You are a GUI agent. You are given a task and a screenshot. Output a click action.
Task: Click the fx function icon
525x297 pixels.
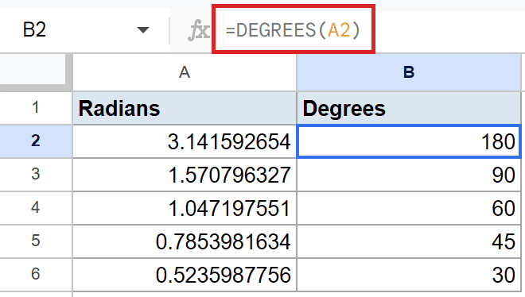pos(199,30)
